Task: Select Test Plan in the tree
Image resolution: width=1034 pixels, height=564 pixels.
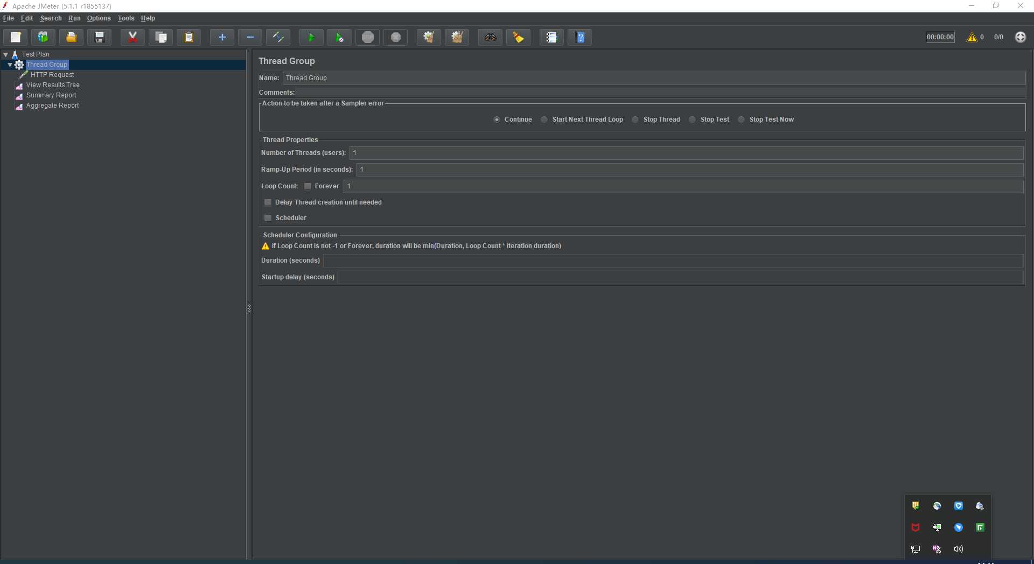Action: 36,54
